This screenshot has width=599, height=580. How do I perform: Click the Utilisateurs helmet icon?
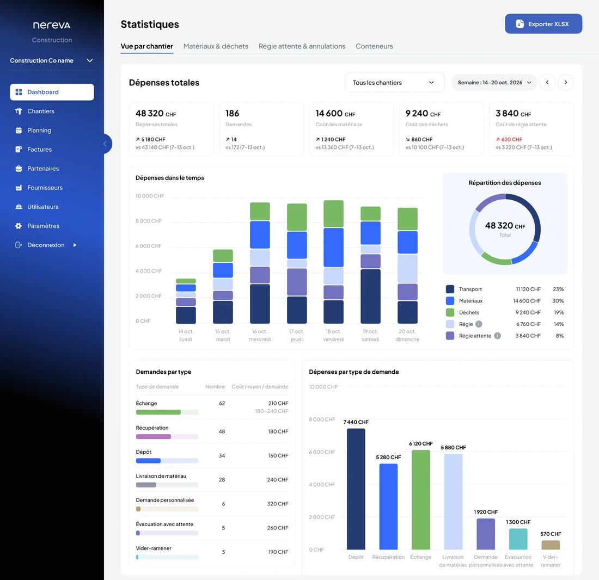pos(19,206)
